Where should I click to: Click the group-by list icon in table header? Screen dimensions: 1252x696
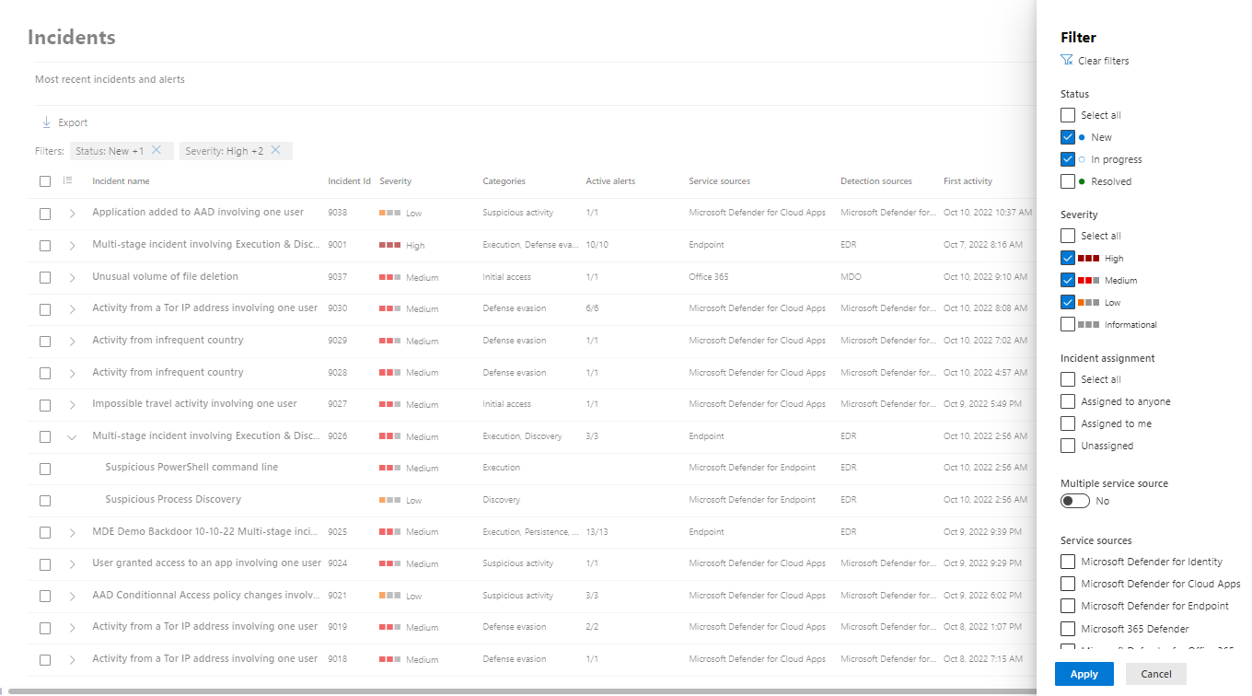pyautogui.click(x=67, y=181)
